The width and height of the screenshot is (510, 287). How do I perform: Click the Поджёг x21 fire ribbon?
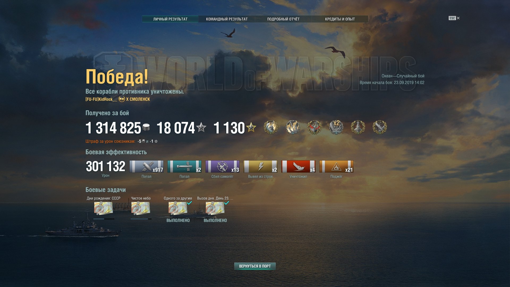click(x=336, y=167)
